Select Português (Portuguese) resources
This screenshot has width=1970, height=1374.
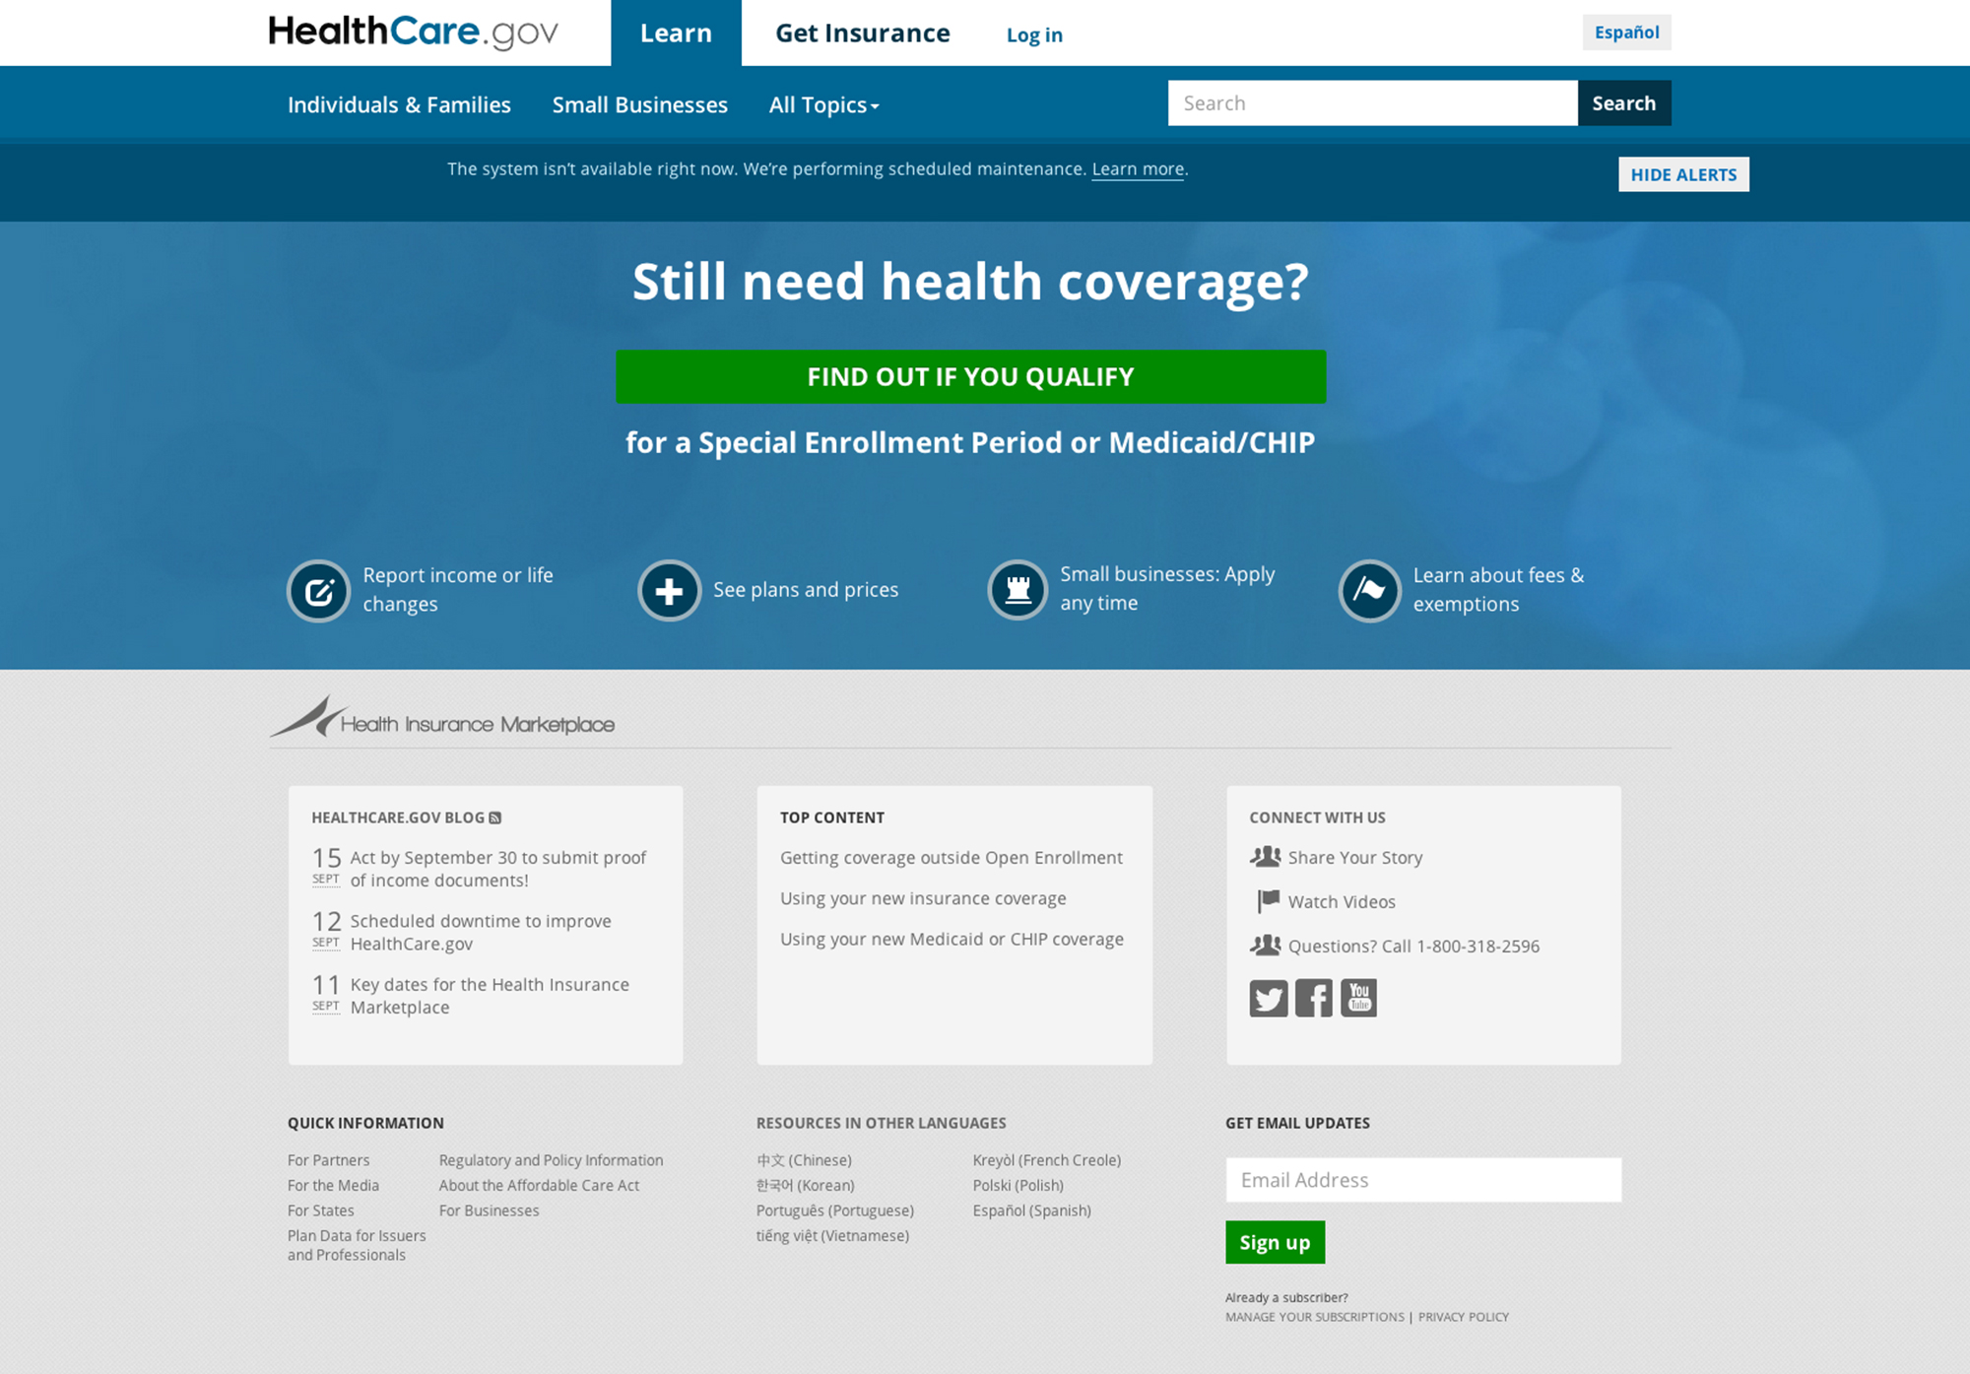[x=835, y=1210]
